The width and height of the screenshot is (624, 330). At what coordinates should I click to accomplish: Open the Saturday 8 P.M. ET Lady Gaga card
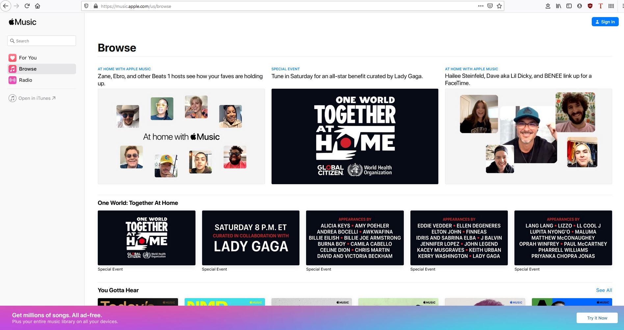(251, 238)
